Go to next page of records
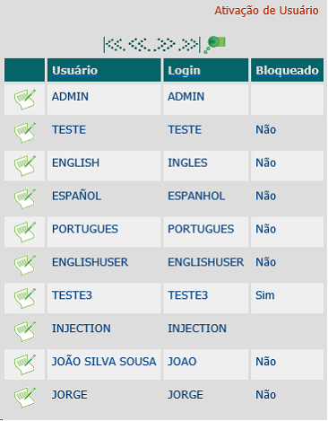The image size is (328, 421). click(165, 45)
